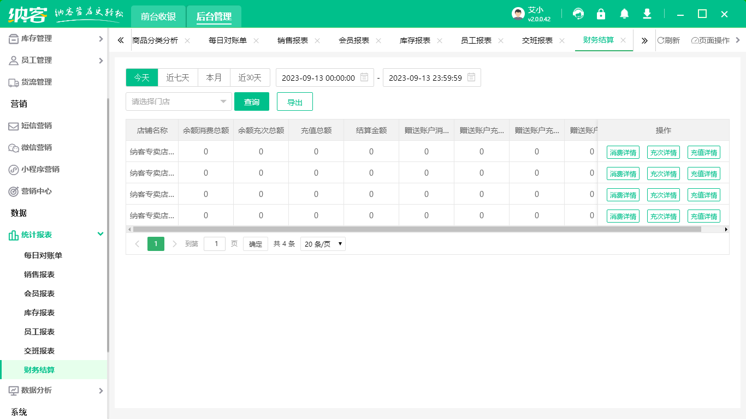The height and width of the screenshot is (419, 746).
Task: Click the lock screen icon
Action: pyautogui.click(x=601, y=14)
